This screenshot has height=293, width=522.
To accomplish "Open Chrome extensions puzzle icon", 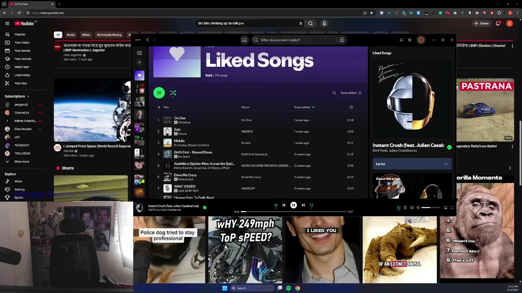I will point(499,13).
